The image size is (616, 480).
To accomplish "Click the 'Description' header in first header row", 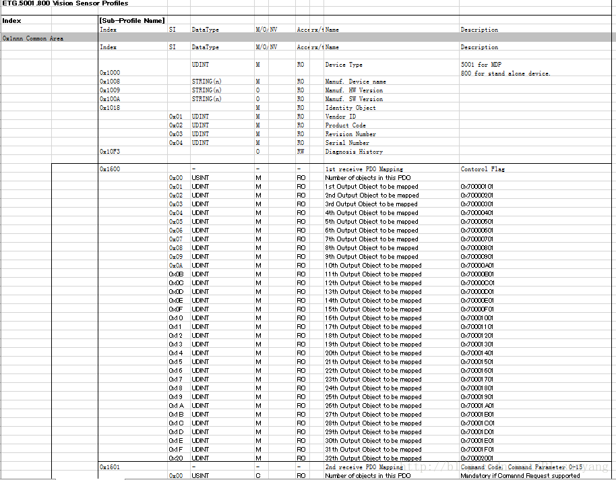I will pyautogui.click(x=479, y=30).
